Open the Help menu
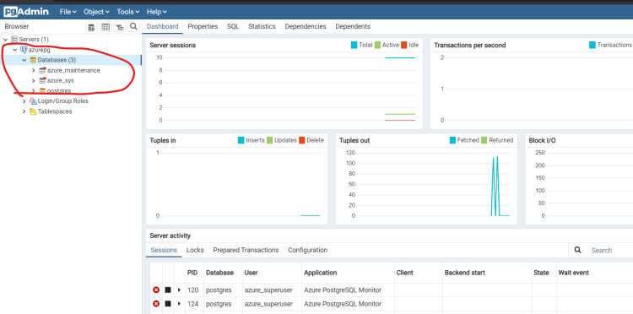 tap(157, 12)
